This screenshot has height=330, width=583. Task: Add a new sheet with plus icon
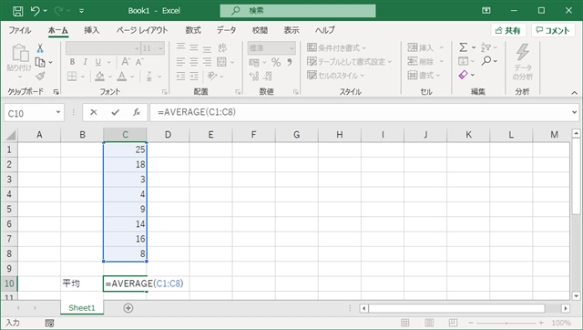(x=128, y=308)
